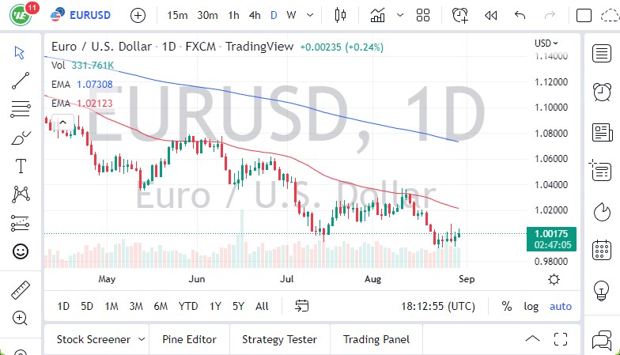Open the Strategy Tester tab
This screenshot has height=355, width=620.
point(279,339)
